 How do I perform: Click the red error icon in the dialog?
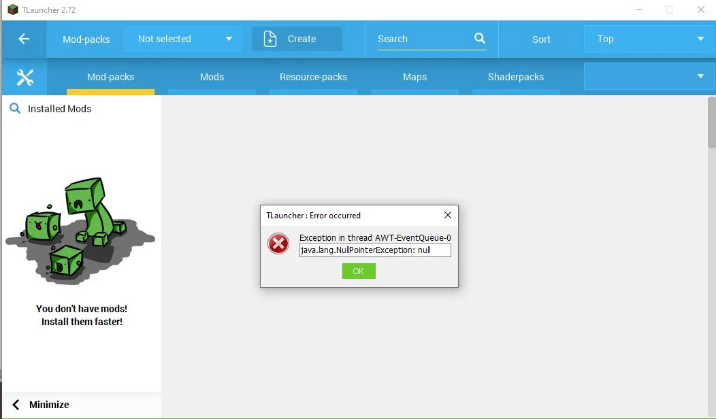pos(278,244)
